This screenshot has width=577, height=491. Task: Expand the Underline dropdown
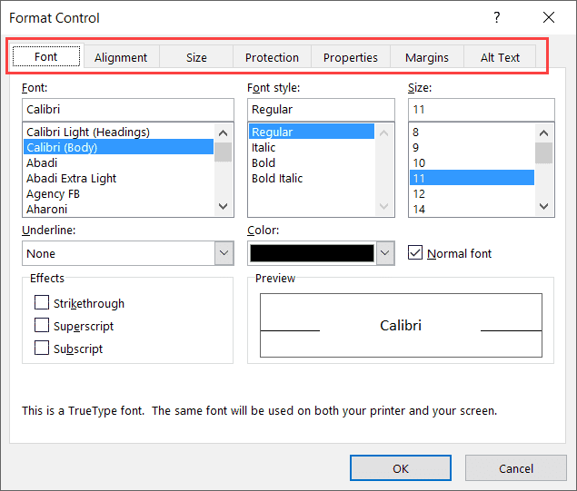click(224, 253)
